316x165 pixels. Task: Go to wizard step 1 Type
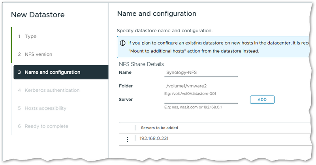coord(30,36)
